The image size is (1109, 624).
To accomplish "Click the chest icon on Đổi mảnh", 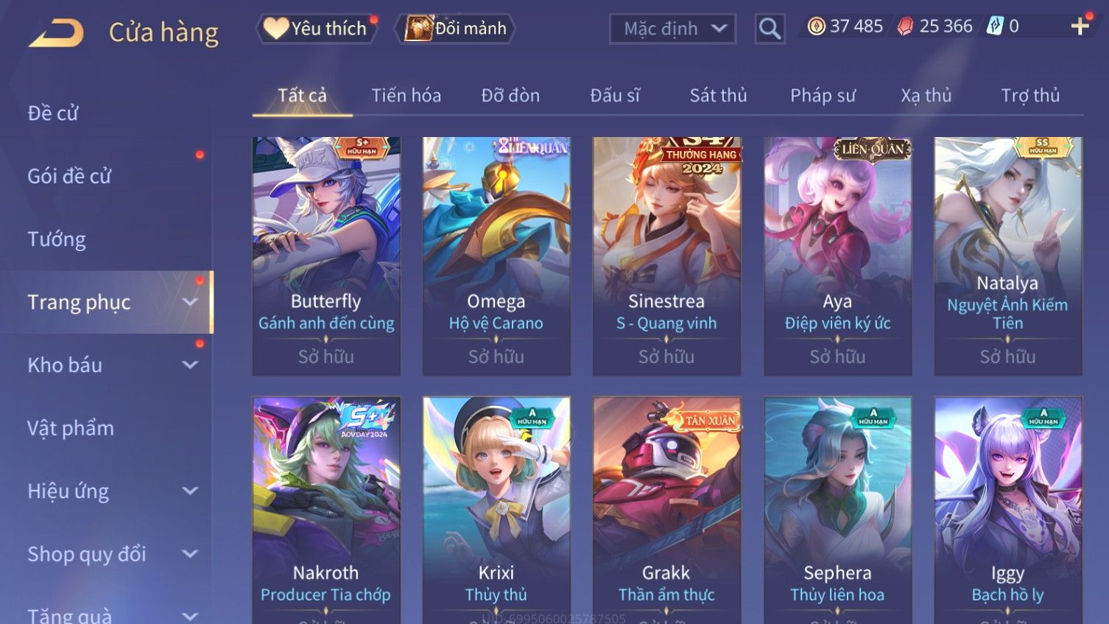I will [x=418, y=28].
